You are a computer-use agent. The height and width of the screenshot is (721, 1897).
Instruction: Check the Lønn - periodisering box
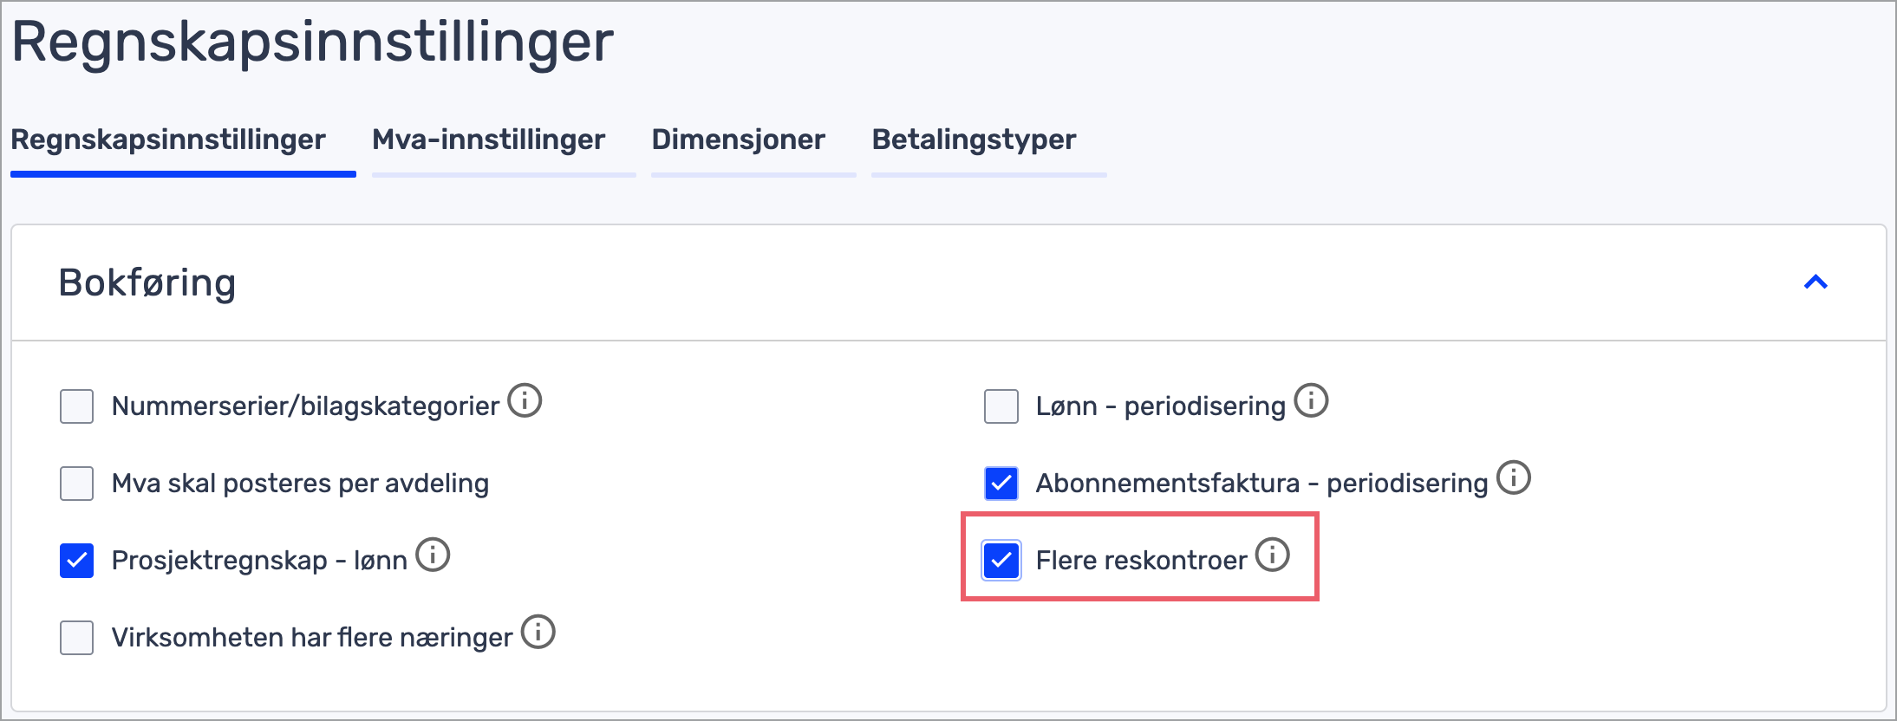tap(1001, 406)
